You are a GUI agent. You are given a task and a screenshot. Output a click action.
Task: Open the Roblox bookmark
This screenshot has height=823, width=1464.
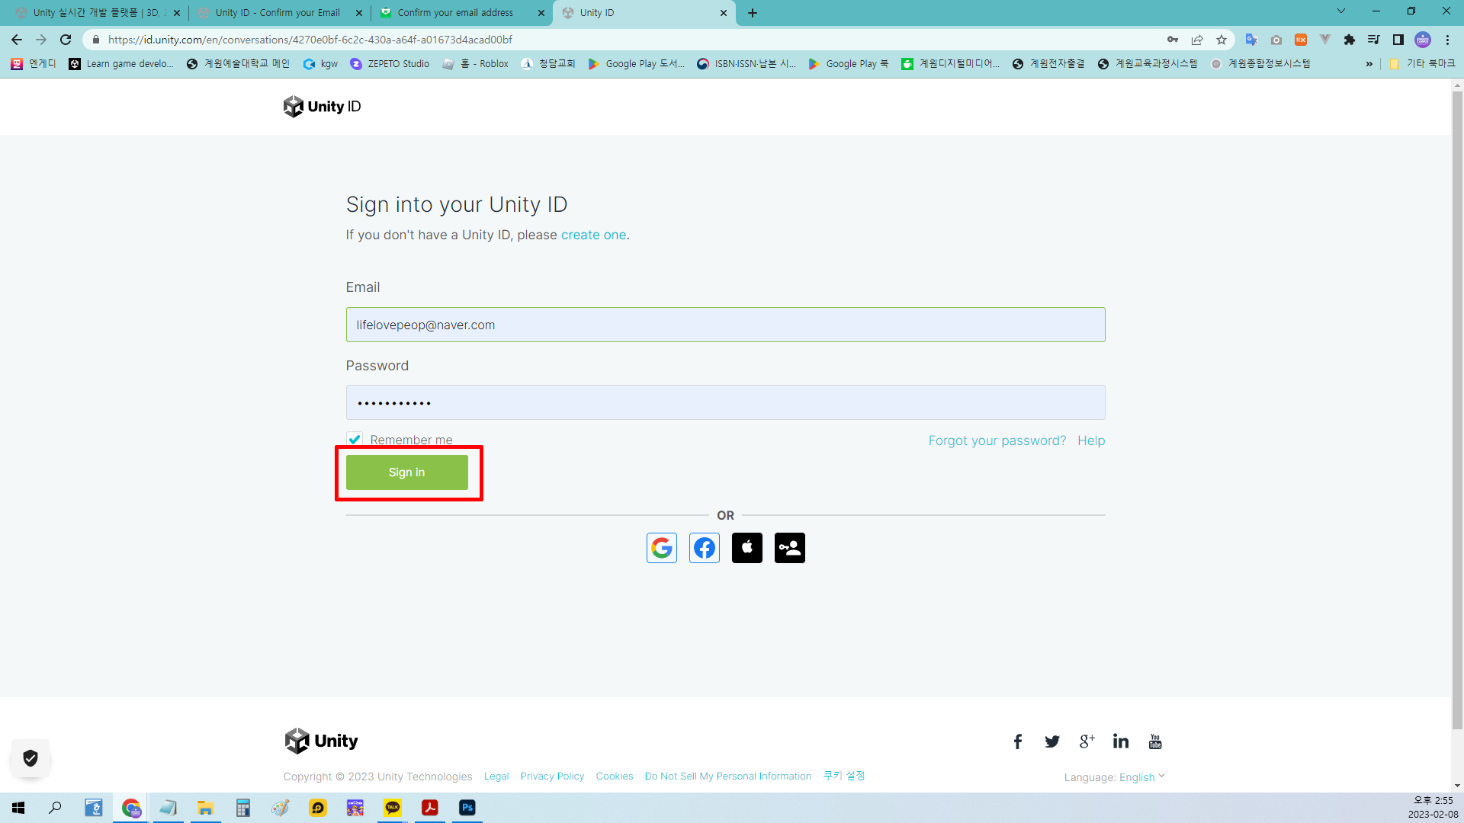tap(476, 64)
